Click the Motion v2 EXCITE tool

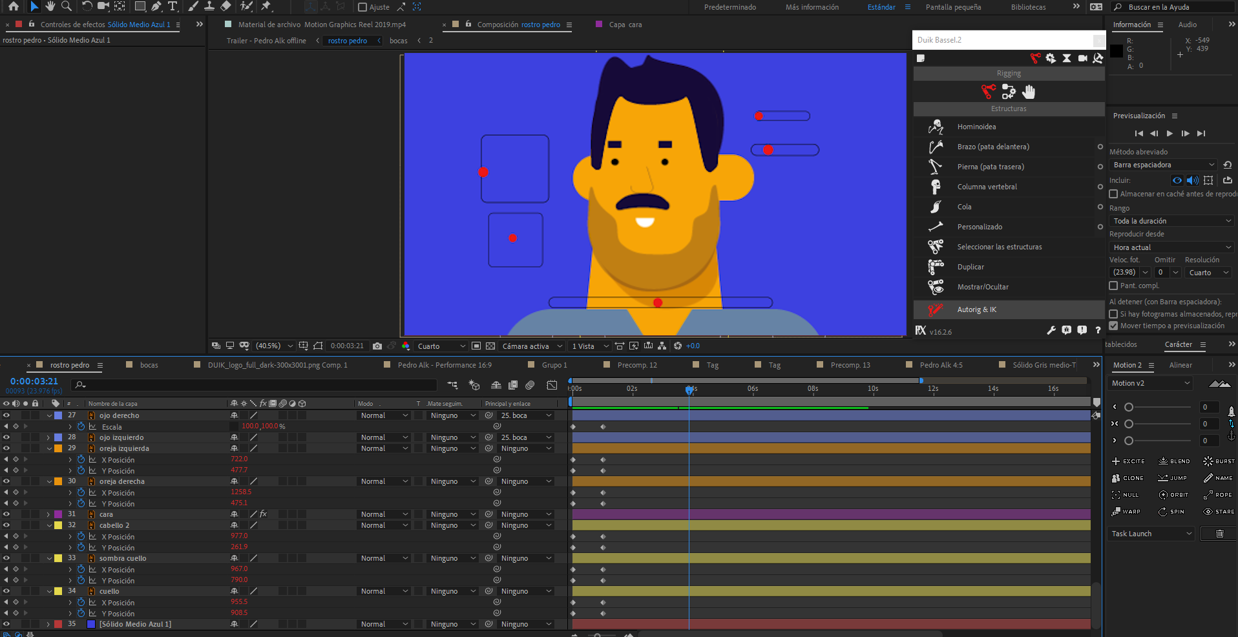[x=1128, y=461]
